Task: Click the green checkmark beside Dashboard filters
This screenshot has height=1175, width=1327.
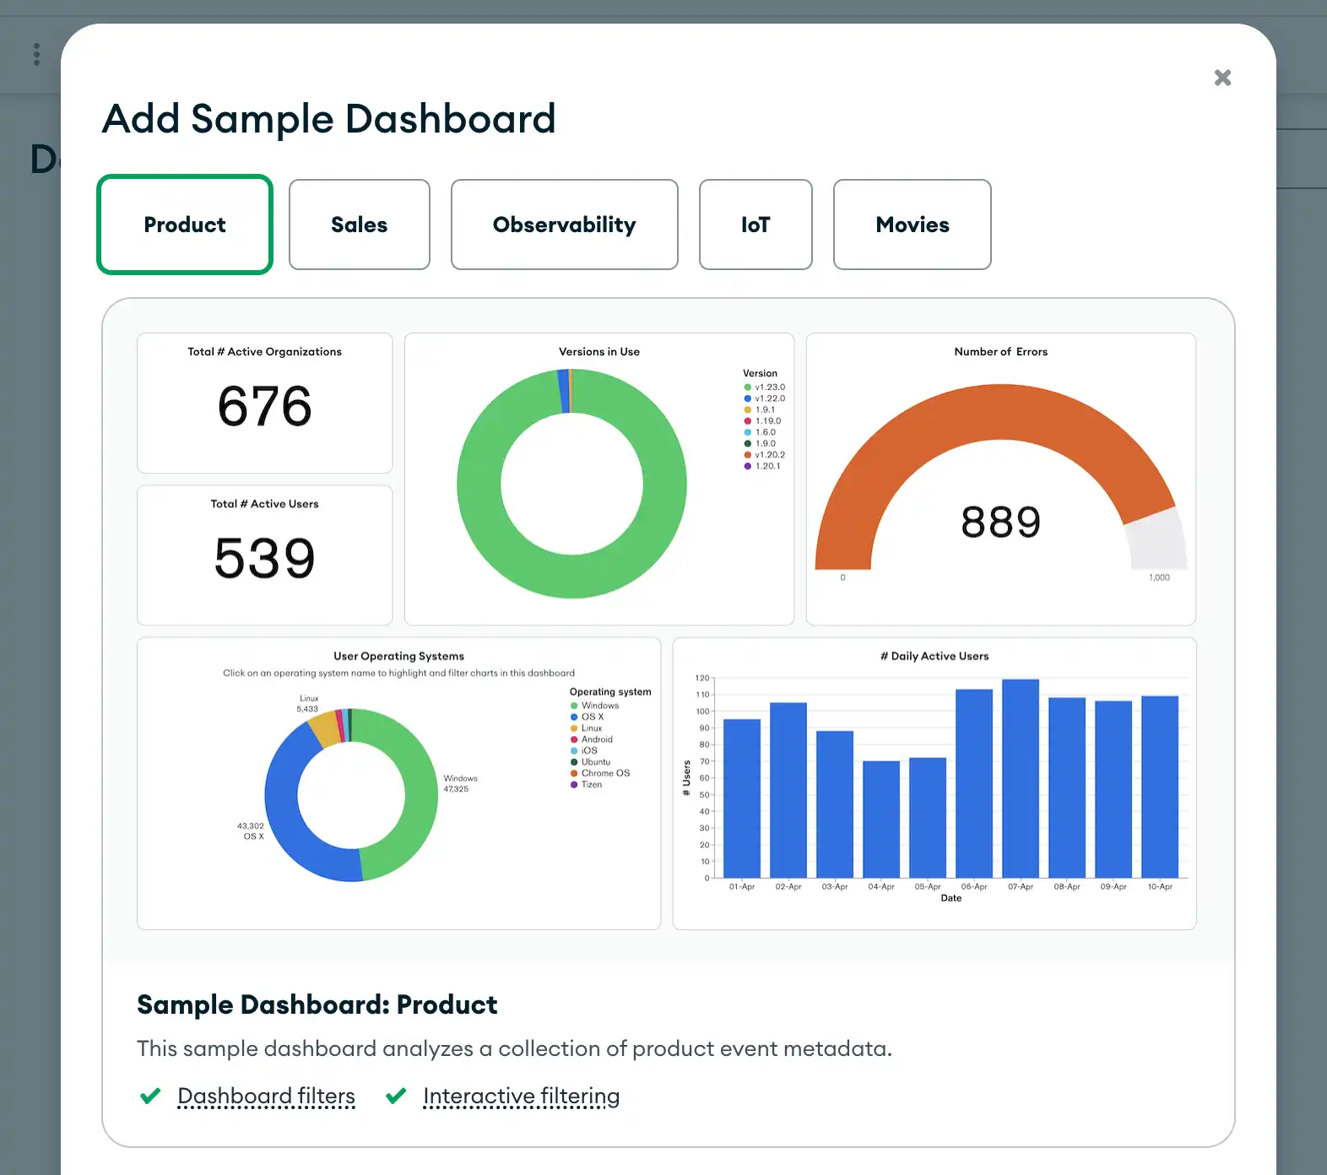Action: tap(150, 1096)
